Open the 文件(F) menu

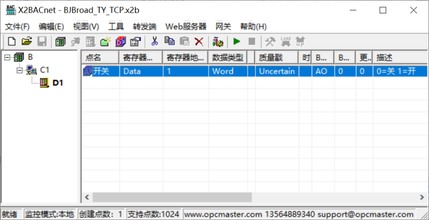17,27
